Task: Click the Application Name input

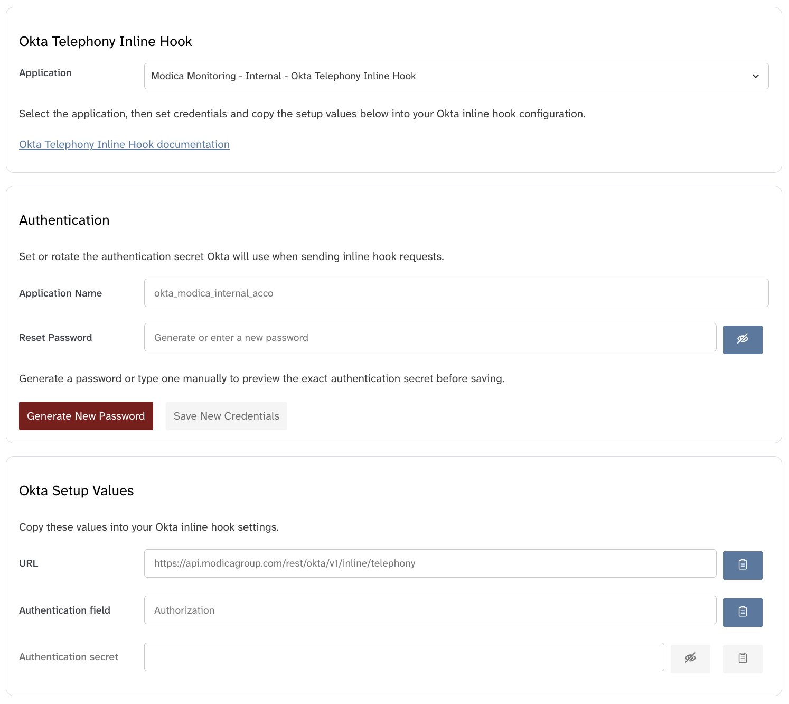Action: (x=456, y=292)
